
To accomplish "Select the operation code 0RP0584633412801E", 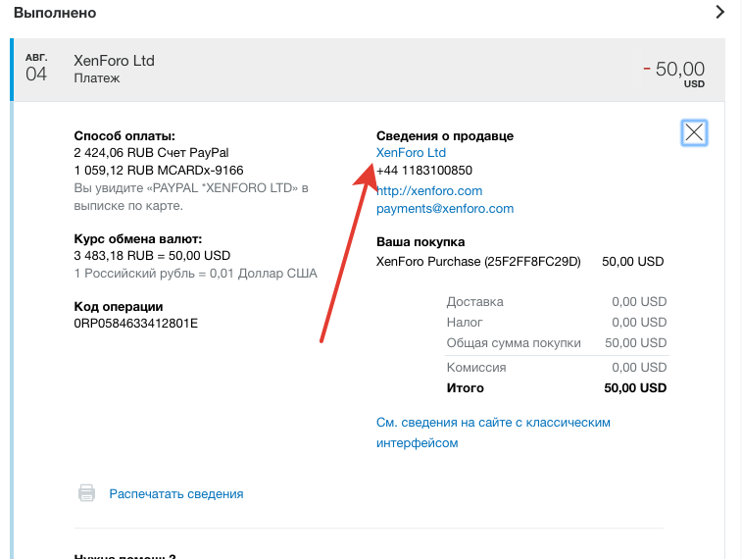I will 136,324.
